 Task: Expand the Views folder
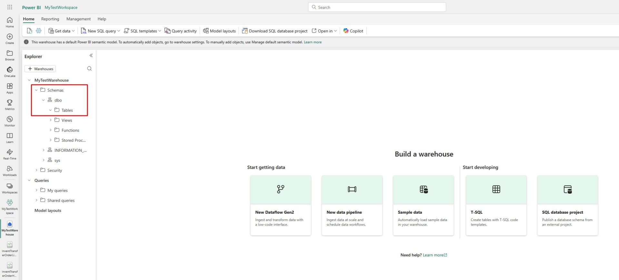(x=51, y=120)
